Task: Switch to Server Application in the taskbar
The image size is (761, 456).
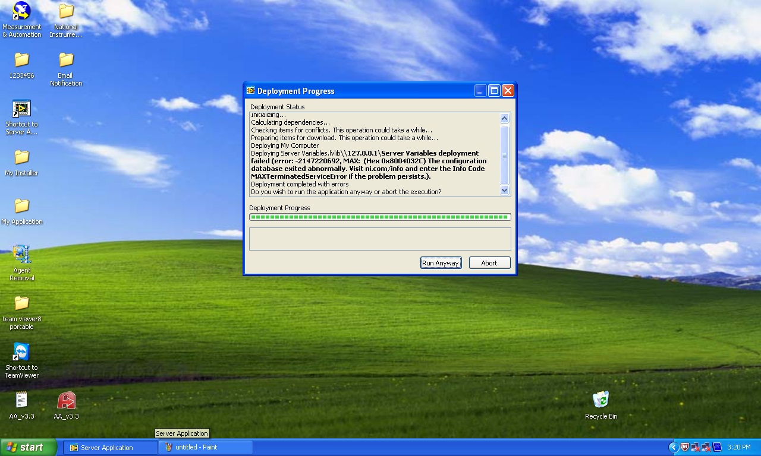Action: coord(111,448)
